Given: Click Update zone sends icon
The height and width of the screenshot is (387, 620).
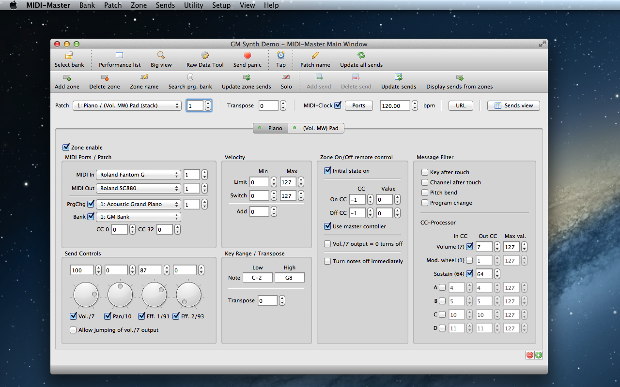Looking at the screenshot, I should pyautogui.click(x=247, y=77).
